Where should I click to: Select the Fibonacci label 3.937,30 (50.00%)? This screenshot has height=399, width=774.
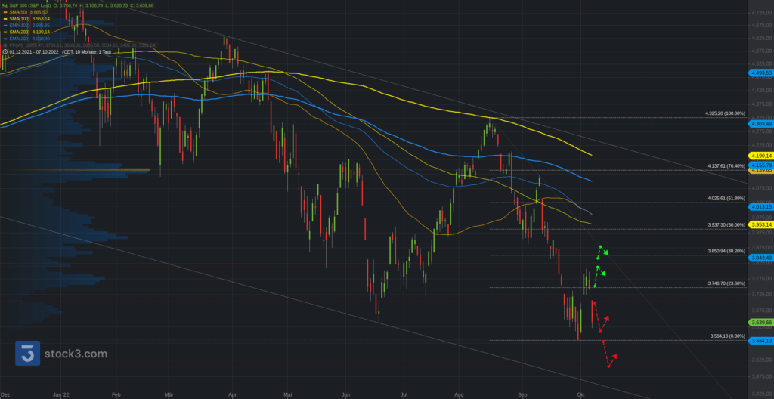[726, 224]
